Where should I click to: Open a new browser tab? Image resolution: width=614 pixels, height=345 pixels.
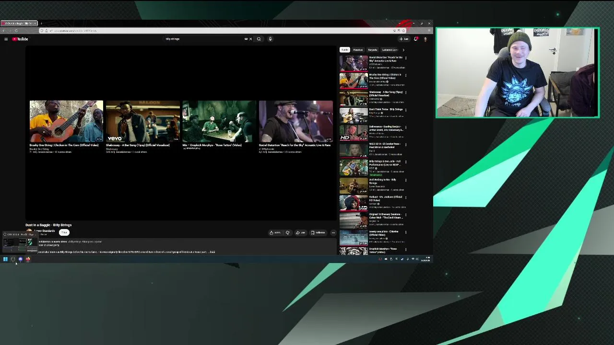click(x=41, y=23)
